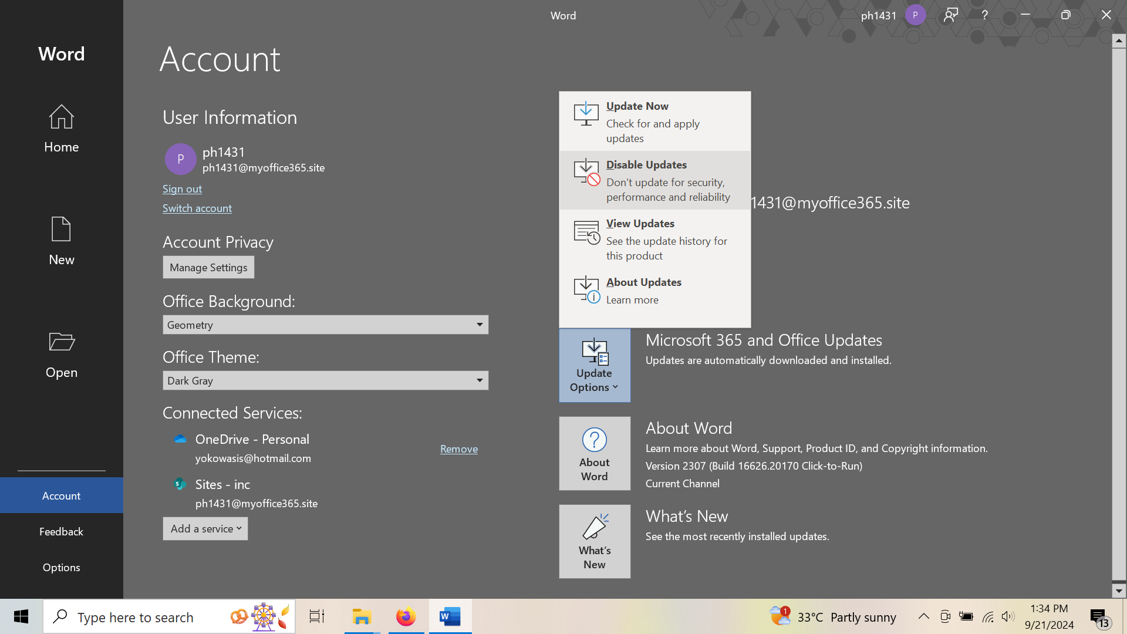Select Update Now menu option
1127x634 pixels.
point(654,122)
